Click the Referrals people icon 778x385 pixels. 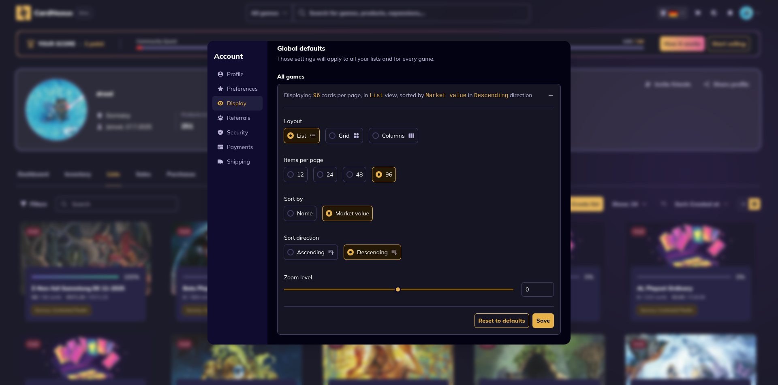pos(220,118)
